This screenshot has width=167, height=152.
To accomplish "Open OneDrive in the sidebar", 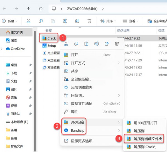I will tap(15, 49).
